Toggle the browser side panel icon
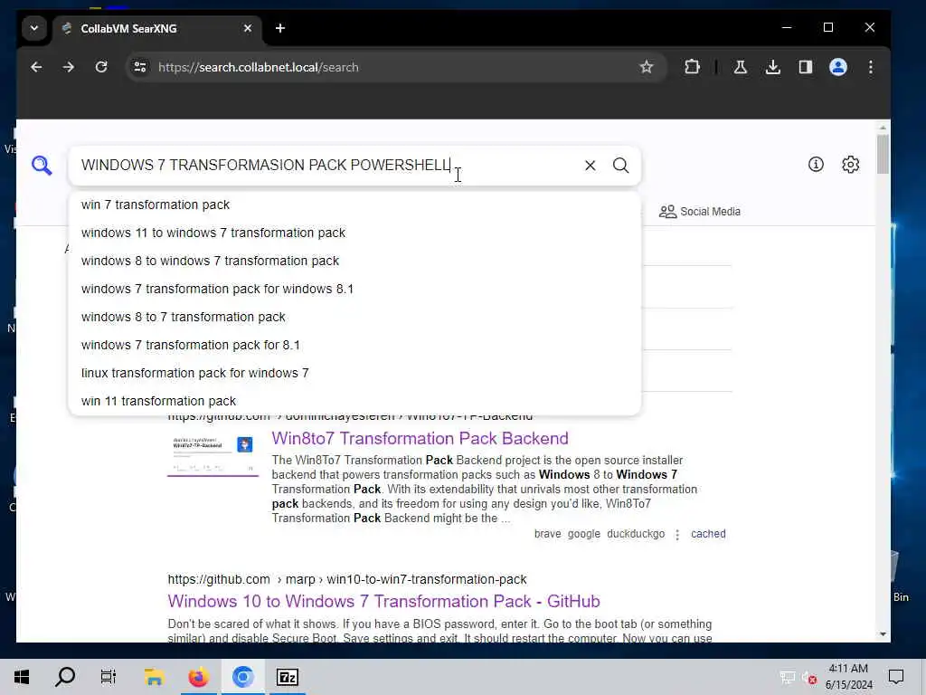 806,67
